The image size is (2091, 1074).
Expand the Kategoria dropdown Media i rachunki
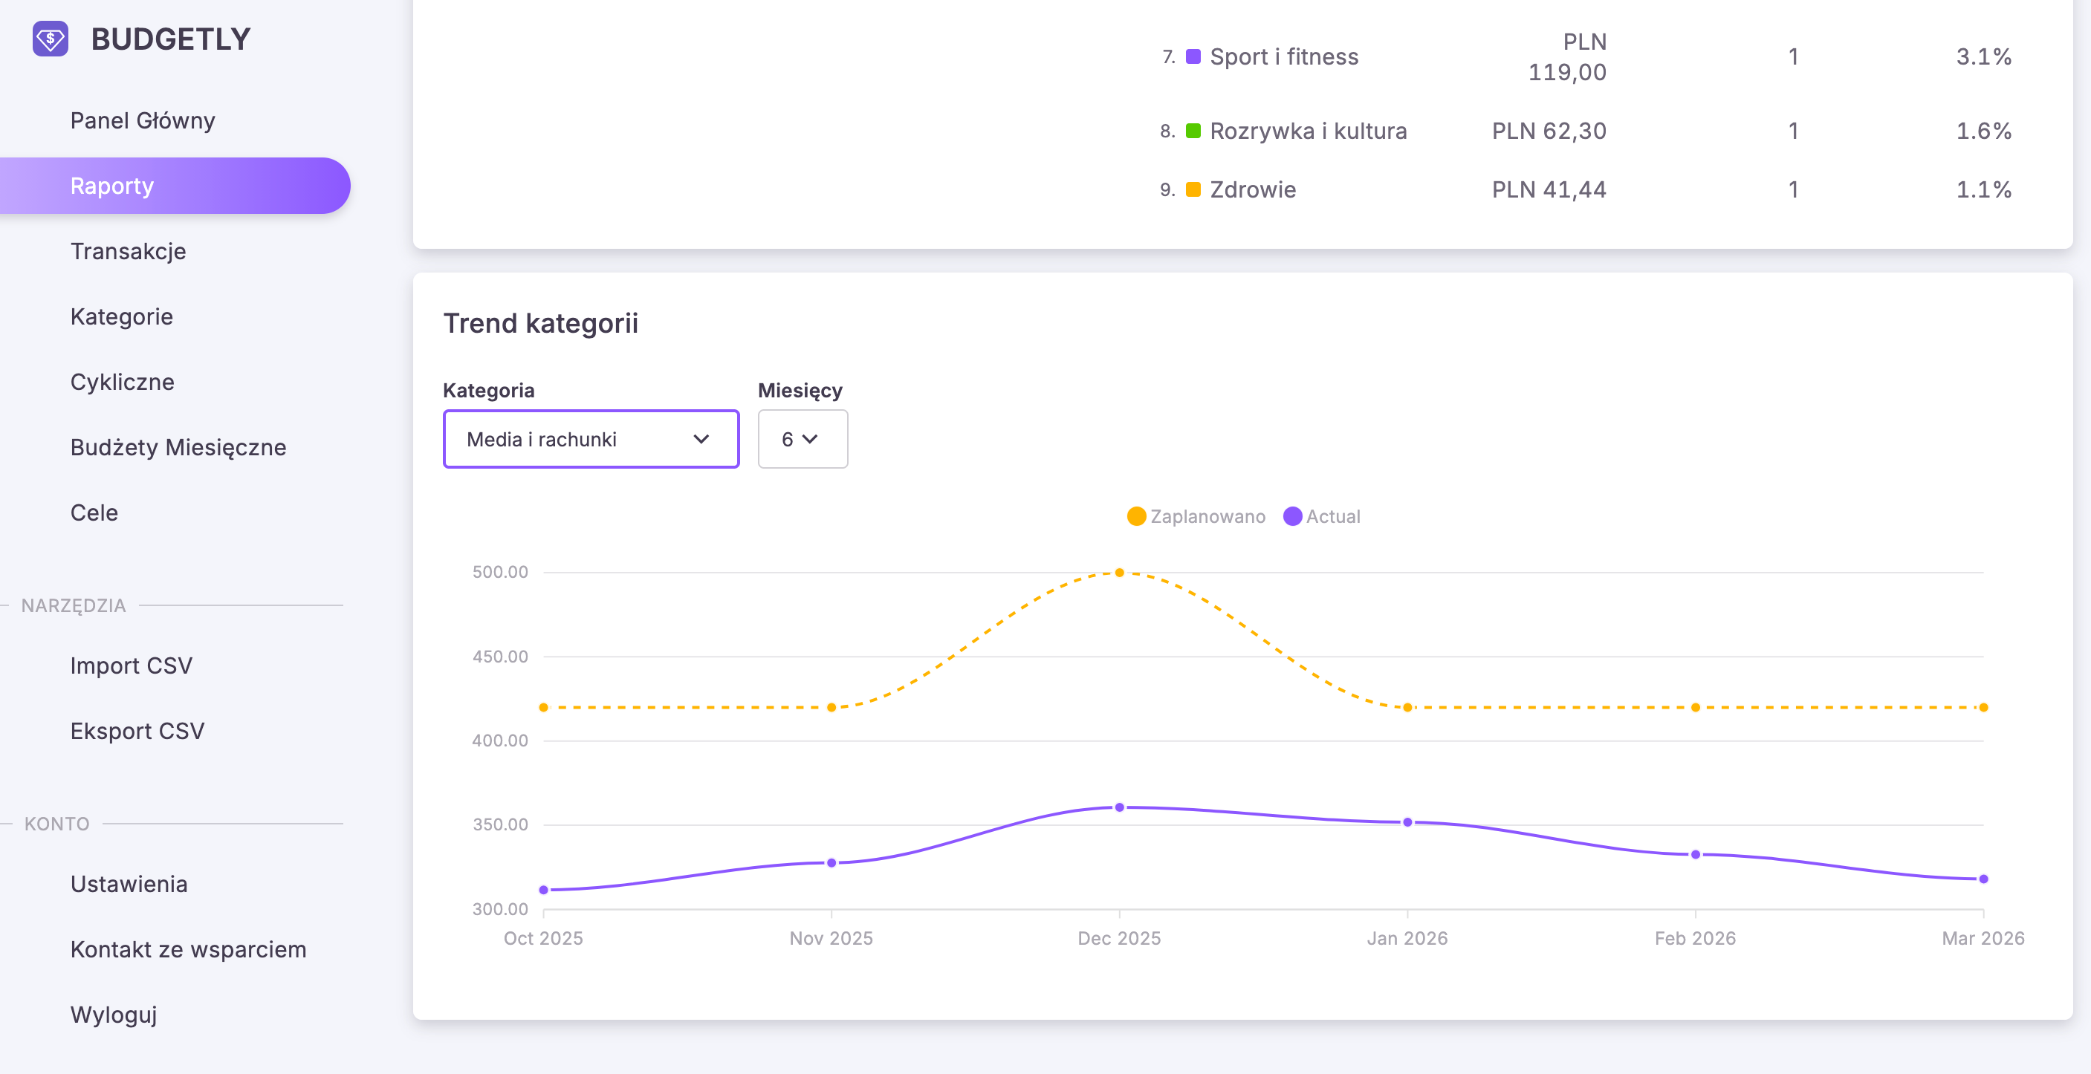[591, 439]
